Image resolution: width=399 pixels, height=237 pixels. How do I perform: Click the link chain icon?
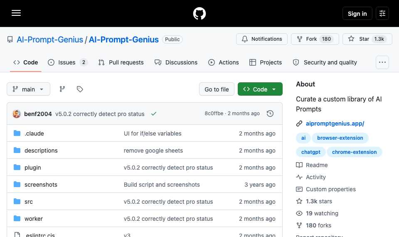click(299, 123)
